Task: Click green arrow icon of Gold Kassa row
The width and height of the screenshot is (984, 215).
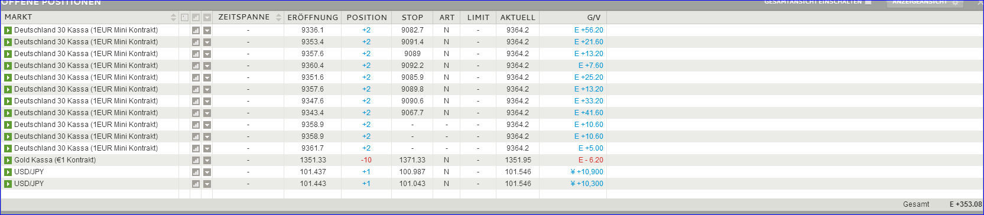Action: click(8, 160)
